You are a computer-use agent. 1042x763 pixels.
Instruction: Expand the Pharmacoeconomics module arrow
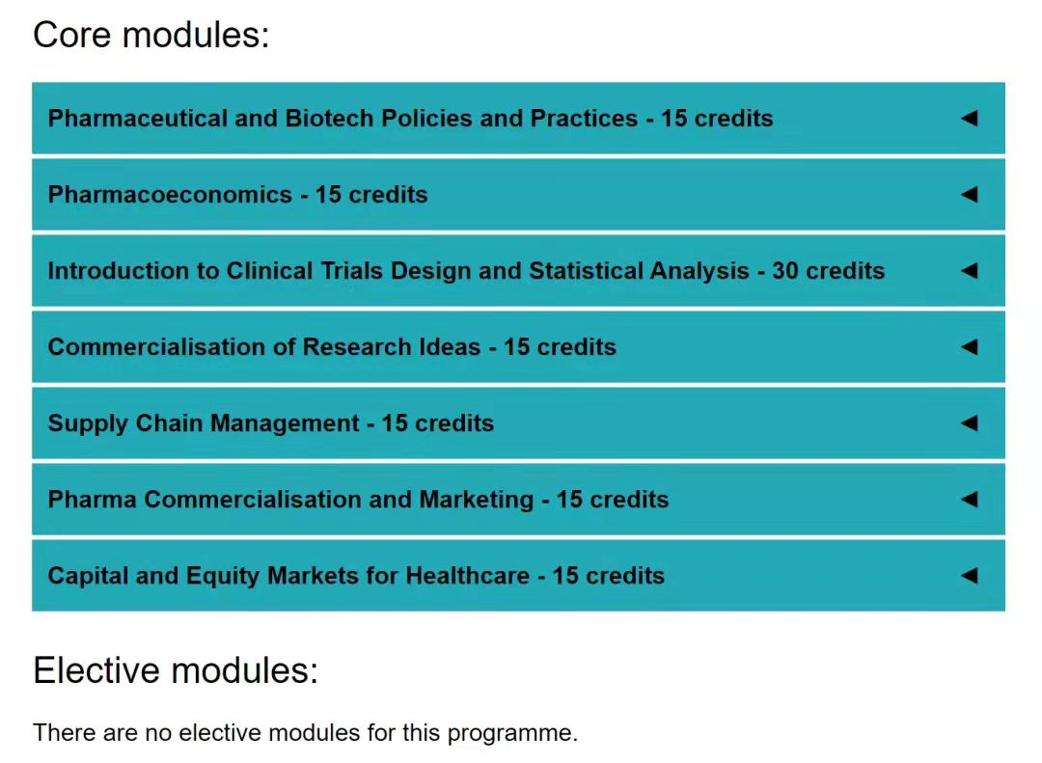click(970, 195)
